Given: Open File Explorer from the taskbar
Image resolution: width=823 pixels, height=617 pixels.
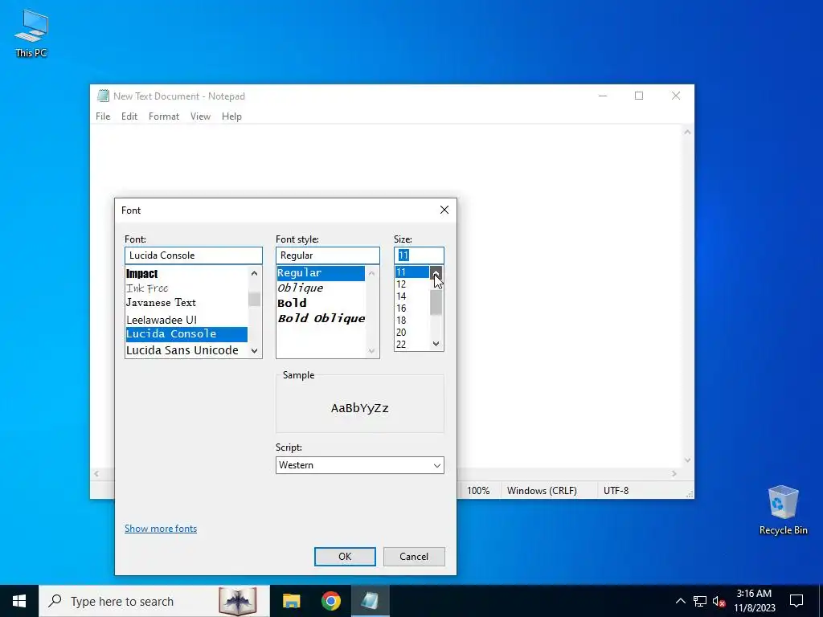Looking at the screenshot, I should (x=291, y=601).
